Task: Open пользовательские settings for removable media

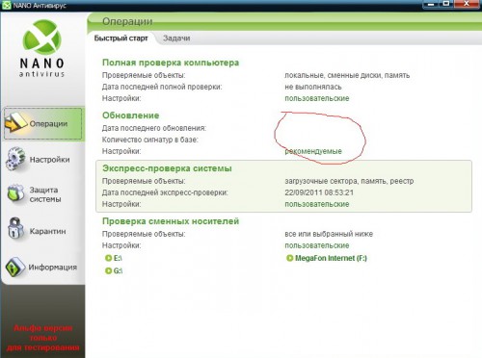Action: [317, 245]
